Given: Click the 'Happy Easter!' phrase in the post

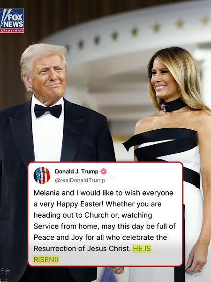Looking at the screenshot, I should click(80, 204).
